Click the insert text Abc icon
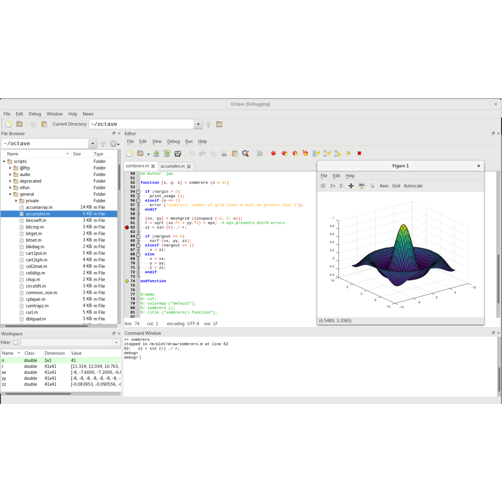 (362, 186)
